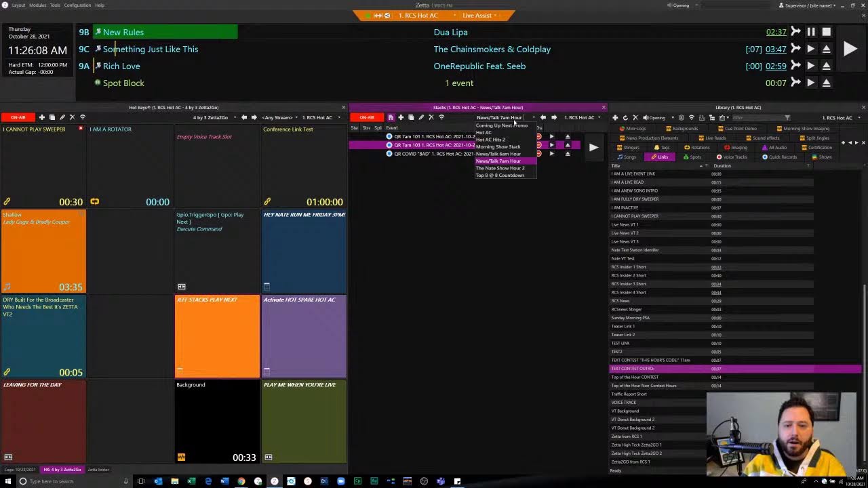The height and width of the screenshot is (488, 868).
Task: Open the Backgrounds library tab
Action: [x=682, y=129]
